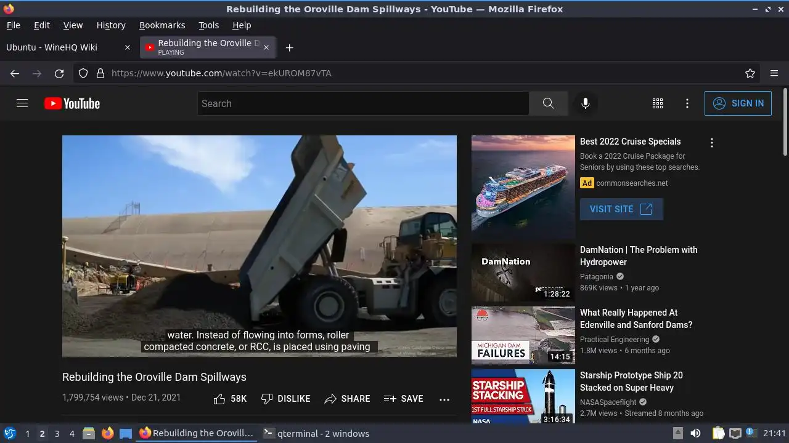Open DamNation | The Problem with Hydropower title
Viewport: 789px width, 443px height.
tap(639, 256)
